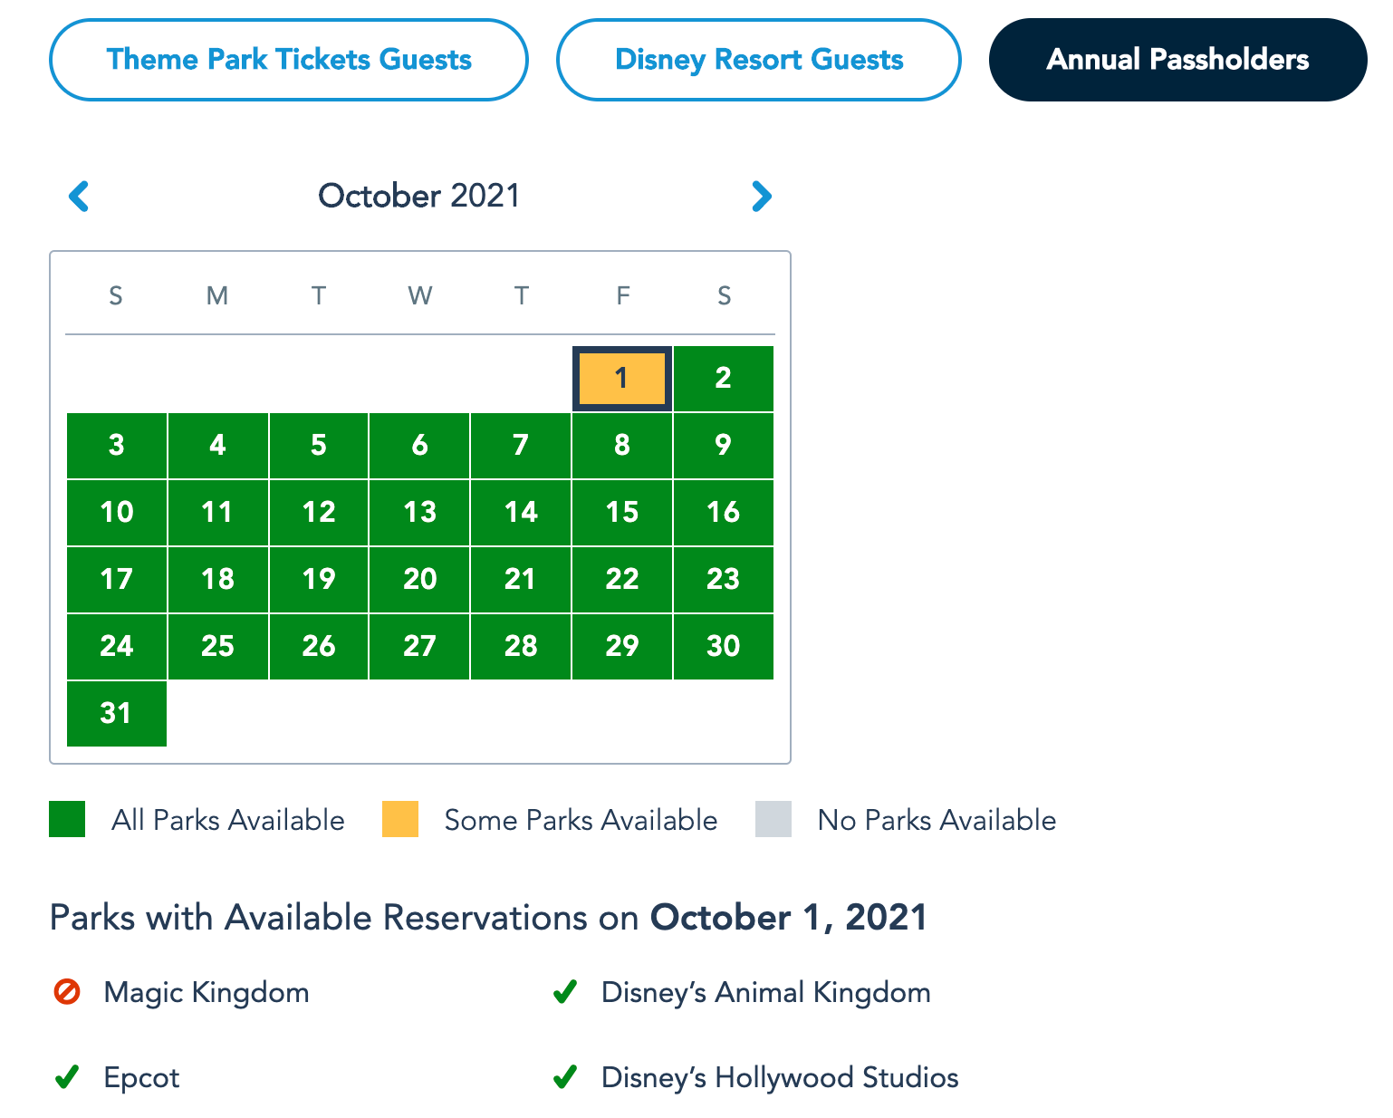Screen dimensions: 1393x1118
Task: Choose October 9 on the calendar
Action: pos(723,445)
